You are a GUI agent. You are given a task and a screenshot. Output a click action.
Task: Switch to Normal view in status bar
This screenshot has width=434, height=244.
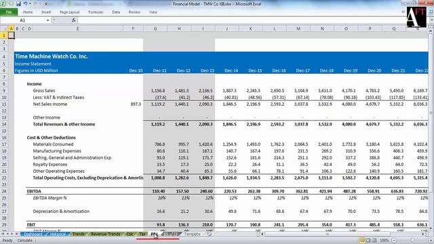click(362, 241)
